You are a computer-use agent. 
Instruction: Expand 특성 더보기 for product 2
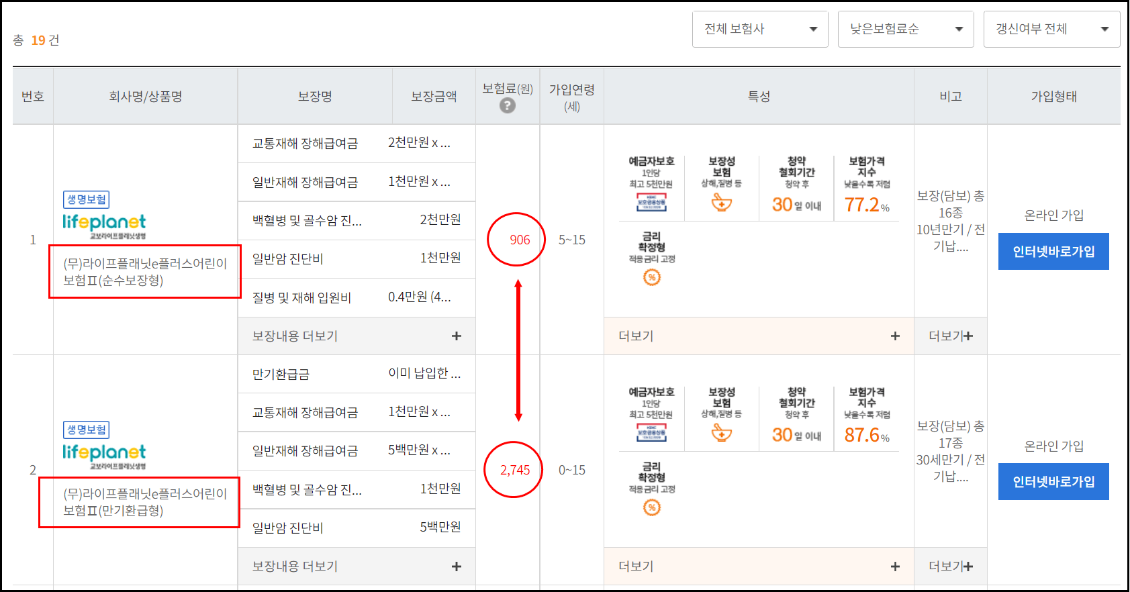[x=759, y=566]
